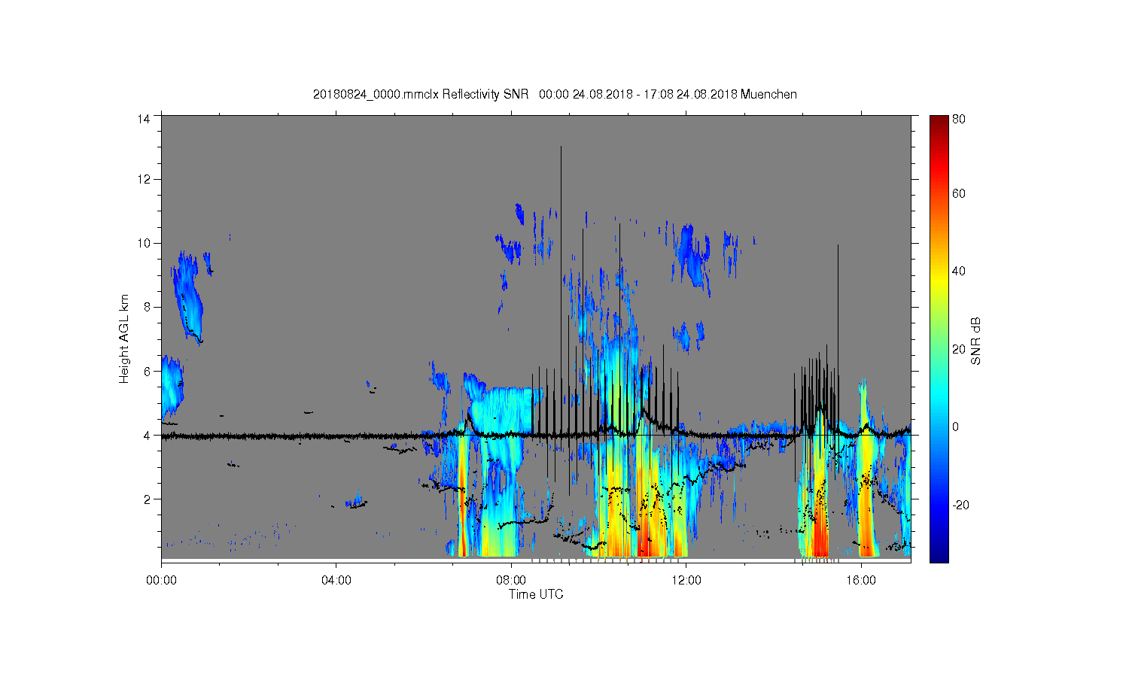Click the 12:00 time tick label
This screenshot has width=1129, height=677.
[686, 580]
